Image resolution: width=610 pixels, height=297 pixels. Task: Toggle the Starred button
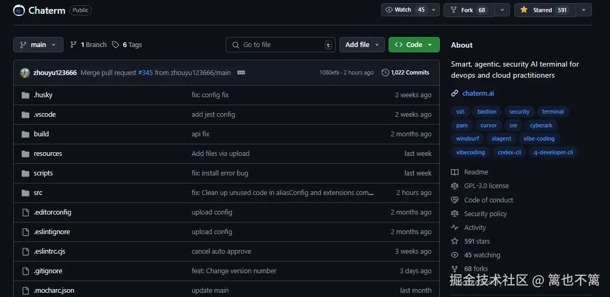[x=544, y=10]
